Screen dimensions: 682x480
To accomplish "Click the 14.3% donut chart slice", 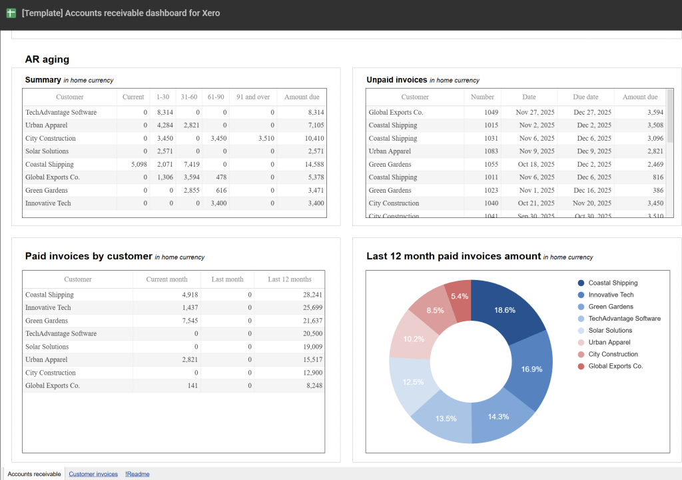I will 498,417.
